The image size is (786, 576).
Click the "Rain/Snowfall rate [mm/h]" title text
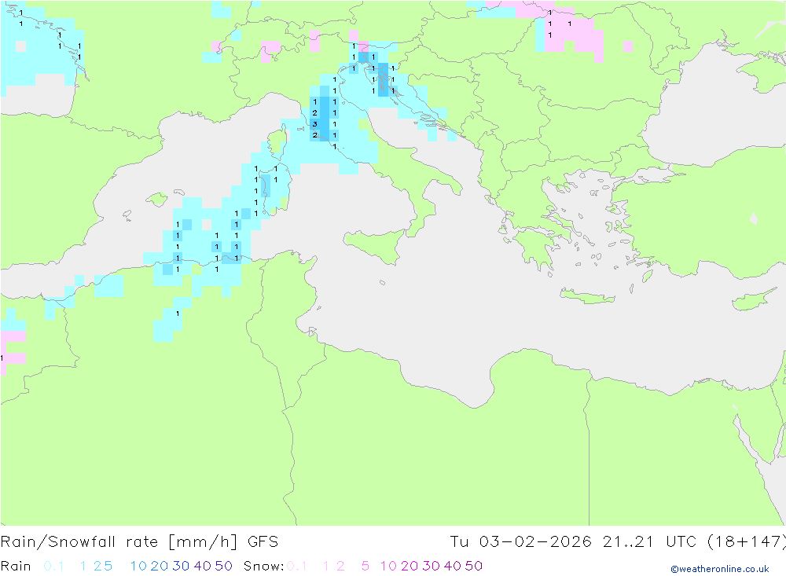pos(119,542)
